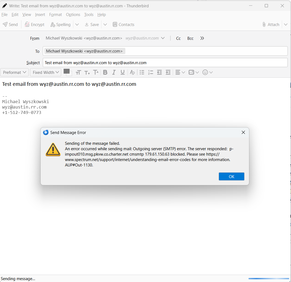Open the Tools menu
This screenshot has height=282, width=291.
(x=89, y=14)
